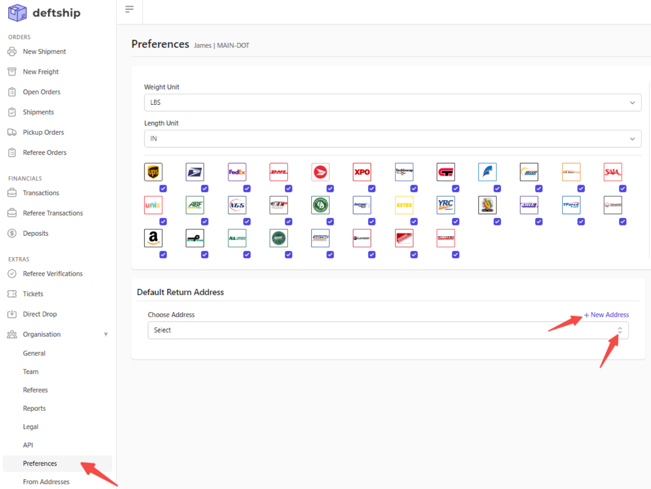
Task: Toggle the checkbox under the ABF logo
Action: click(x=205, y=221)
